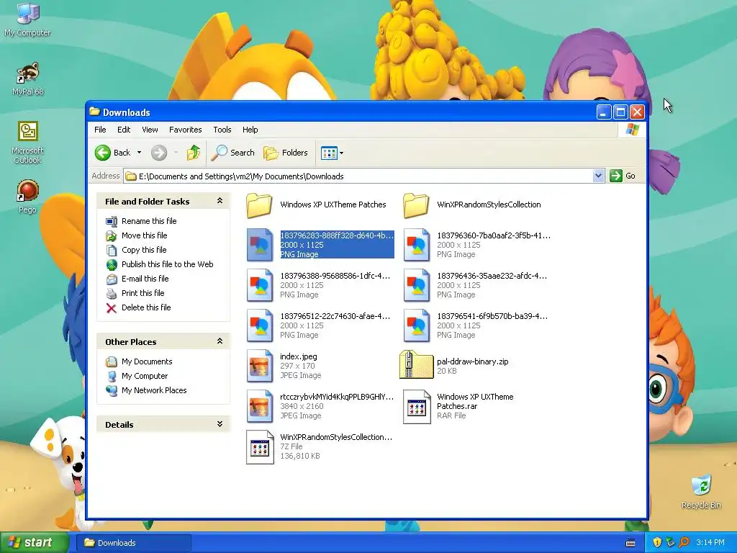
Task: Open the Views dropdown button
Action: [x=332, y=153]
